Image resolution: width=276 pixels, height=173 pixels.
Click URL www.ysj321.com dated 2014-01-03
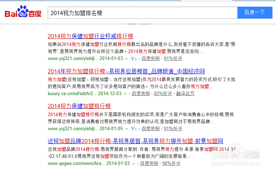tap(73, 59)
